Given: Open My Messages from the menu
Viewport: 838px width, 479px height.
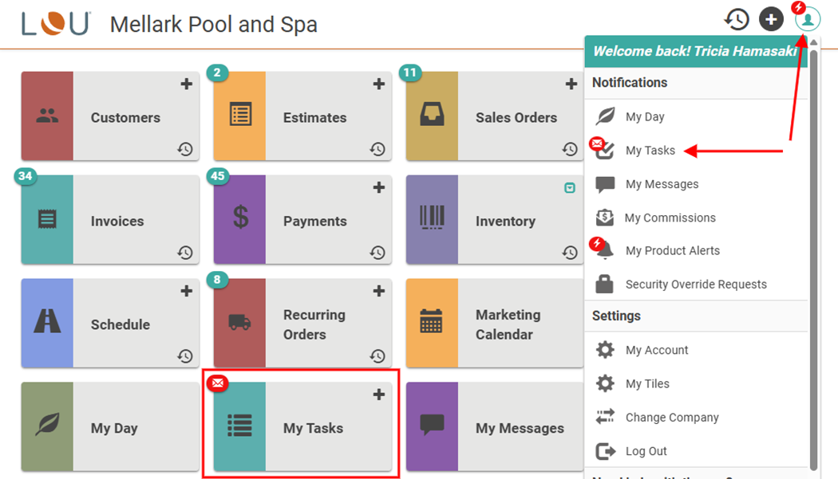Looking at the screenshot, I should point(662,184).
